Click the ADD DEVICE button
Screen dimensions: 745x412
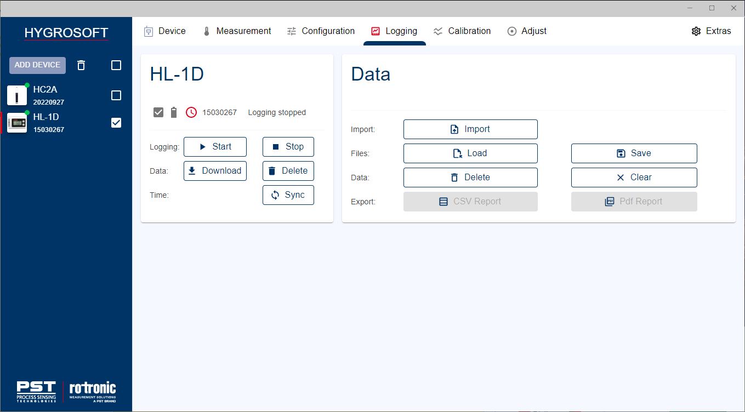tap(37, 65)
